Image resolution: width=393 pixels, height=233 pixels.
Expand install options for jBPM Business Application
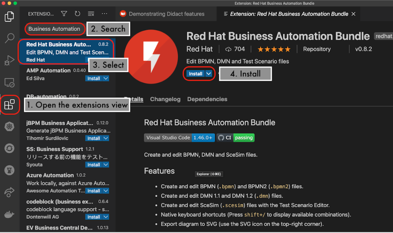click(x=106, y=138)
